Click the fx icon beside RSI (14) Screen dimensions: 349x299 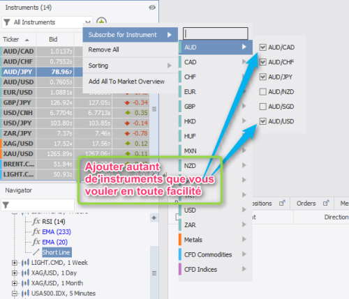click(x=36, y=221)
